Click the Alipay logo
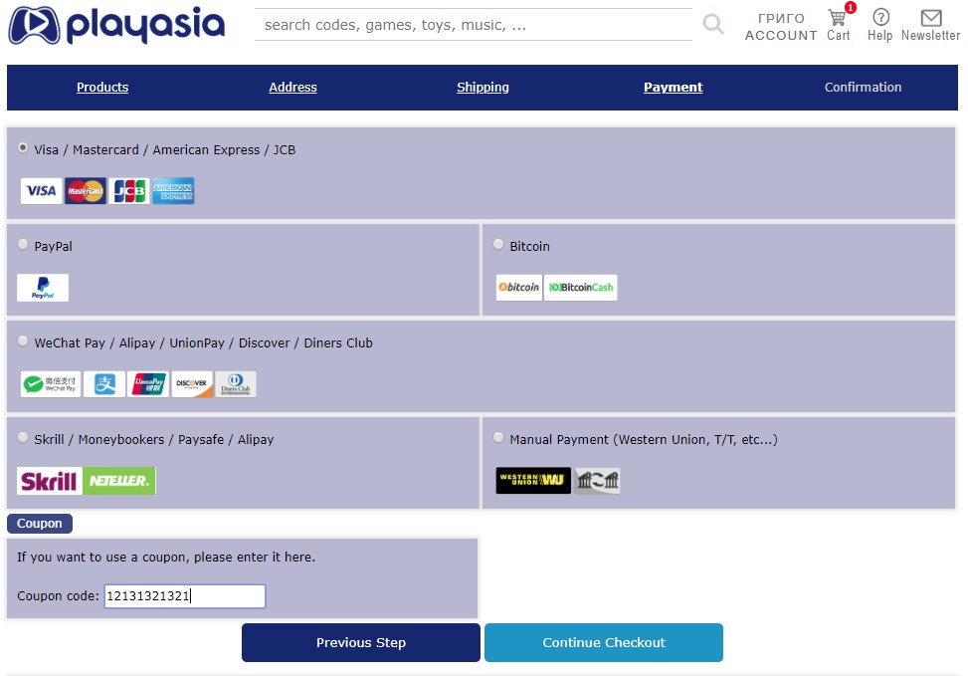The width and height of the screenshot is (968, 676). click(x=104, y=384)
